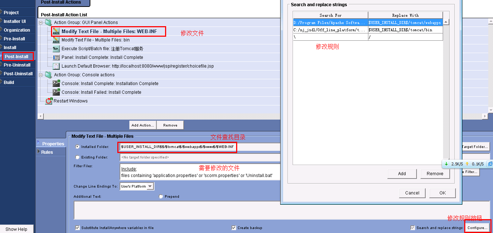Screen dimensions: 493x233
Task: Select the Prepend radio button
Action: pyautogui.click(x=161, y=197)
